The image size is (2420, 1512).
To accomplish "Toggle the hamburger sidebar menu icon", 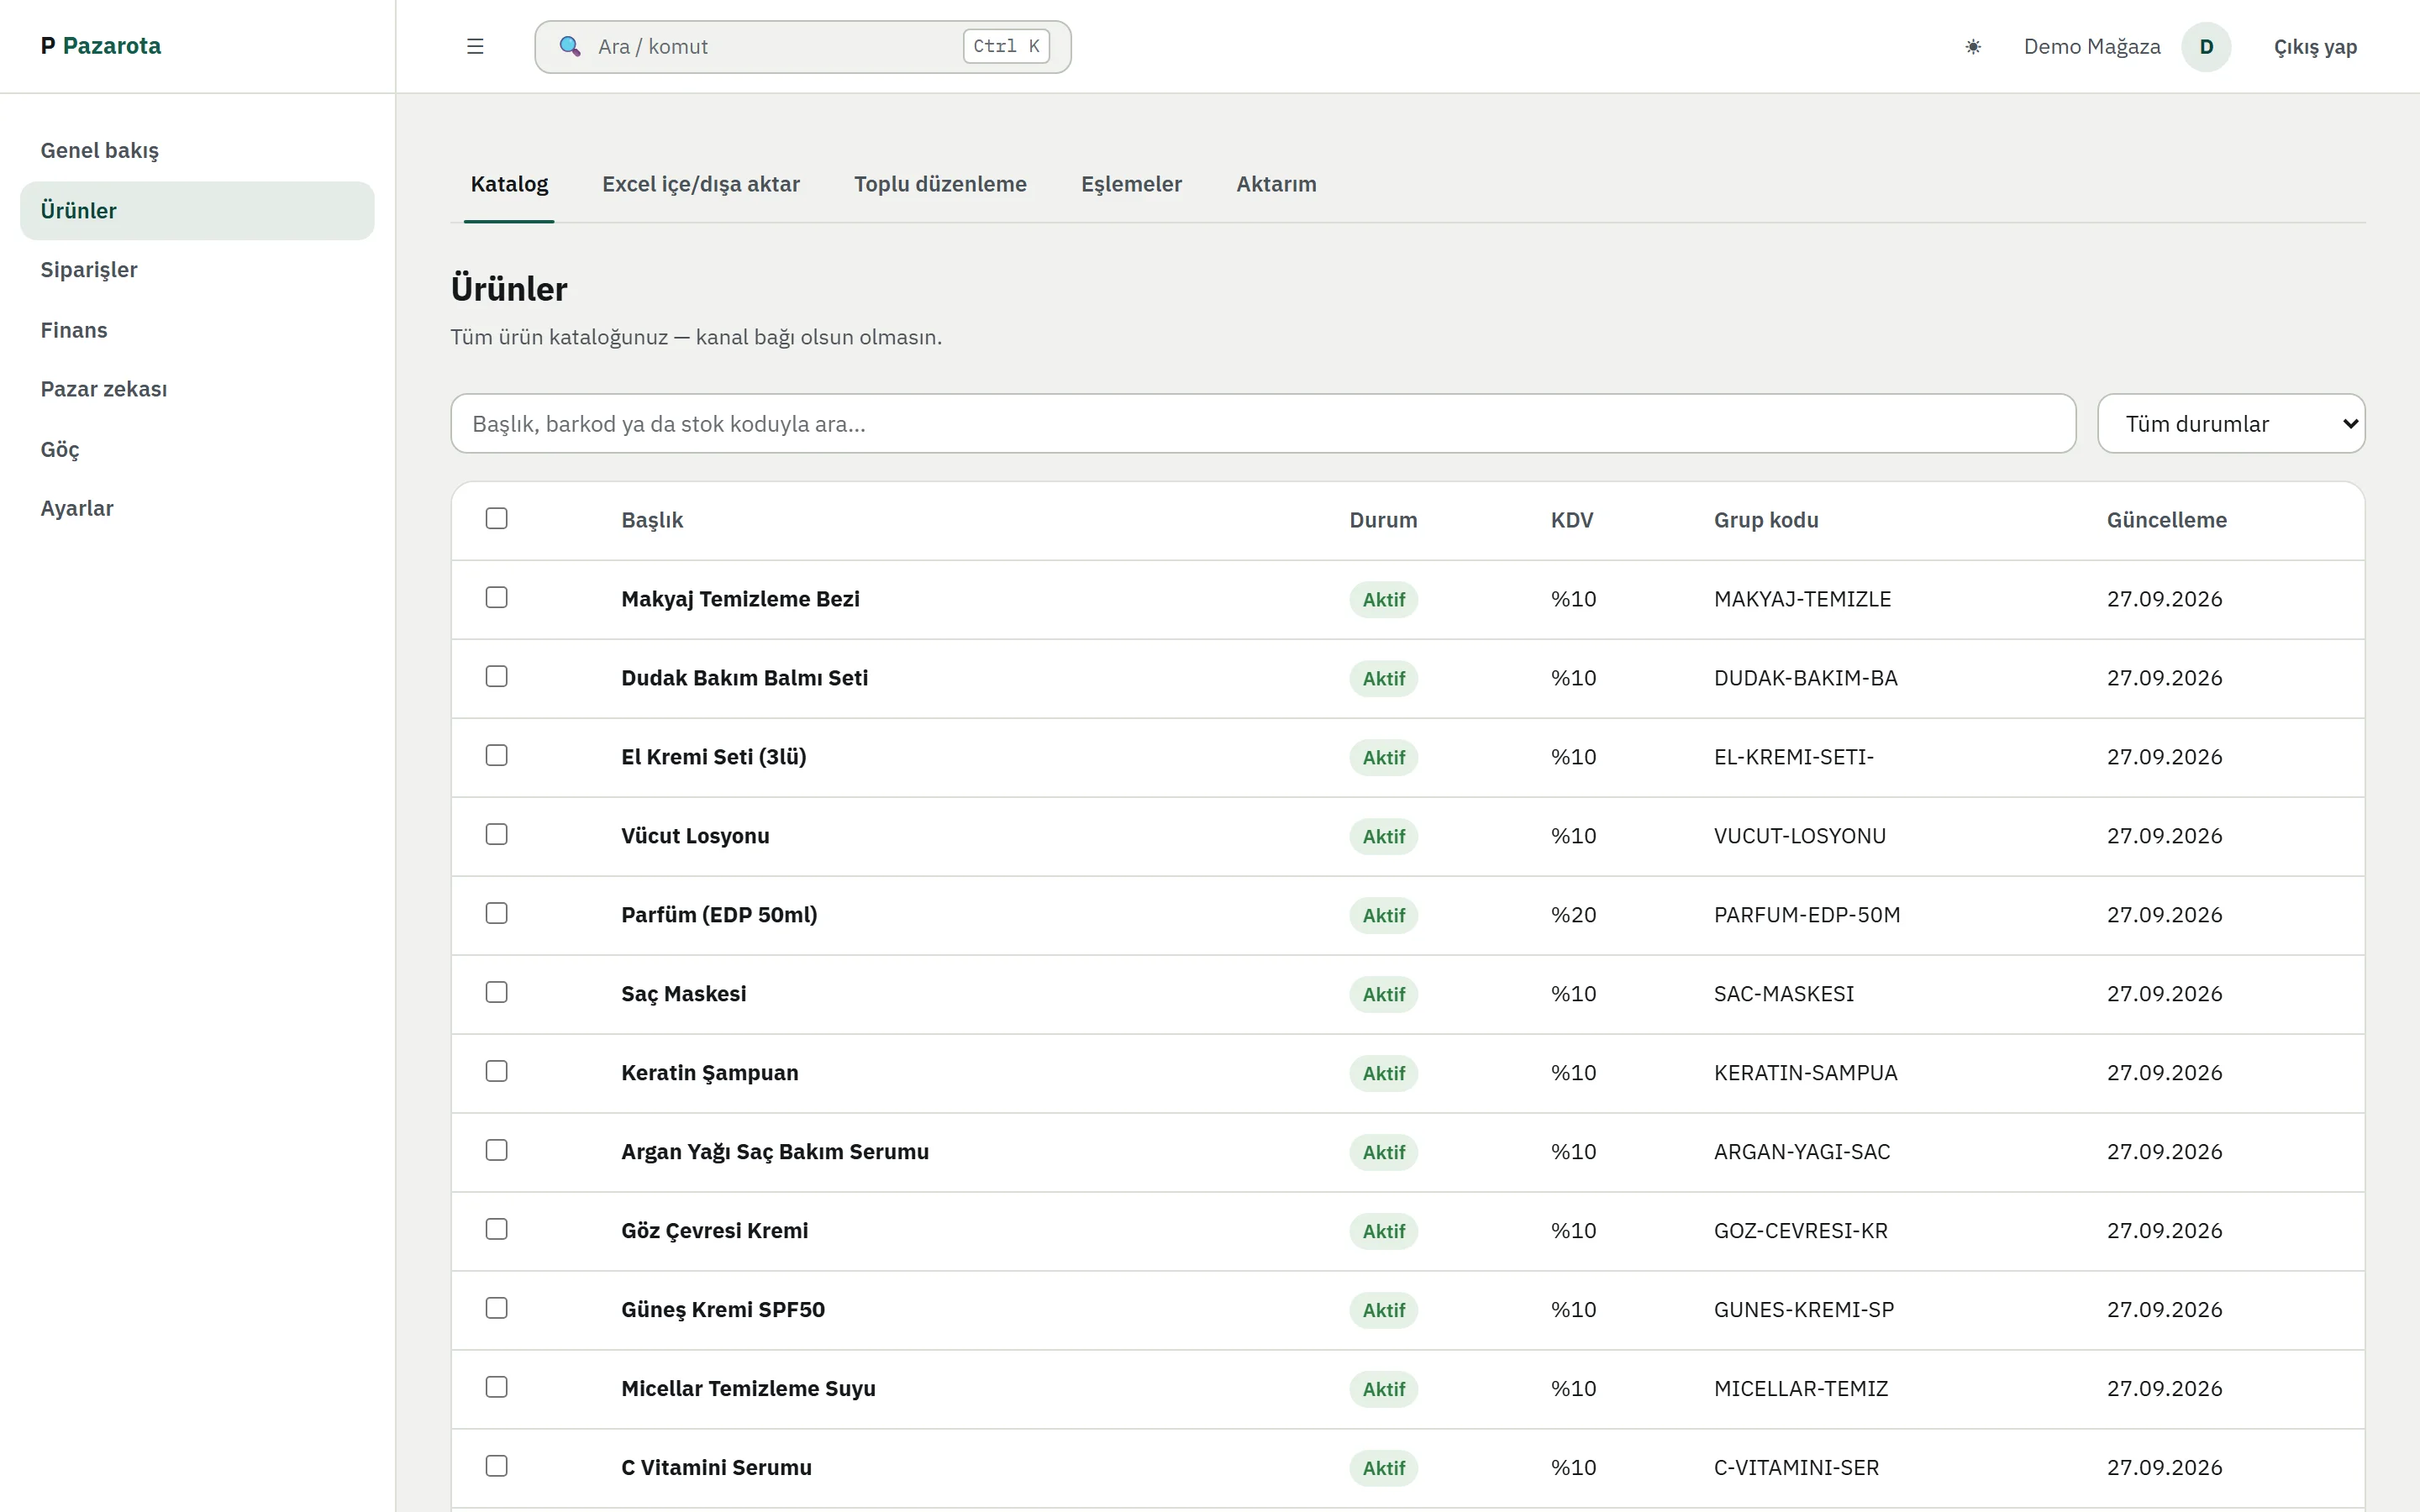I will (475, 46).
